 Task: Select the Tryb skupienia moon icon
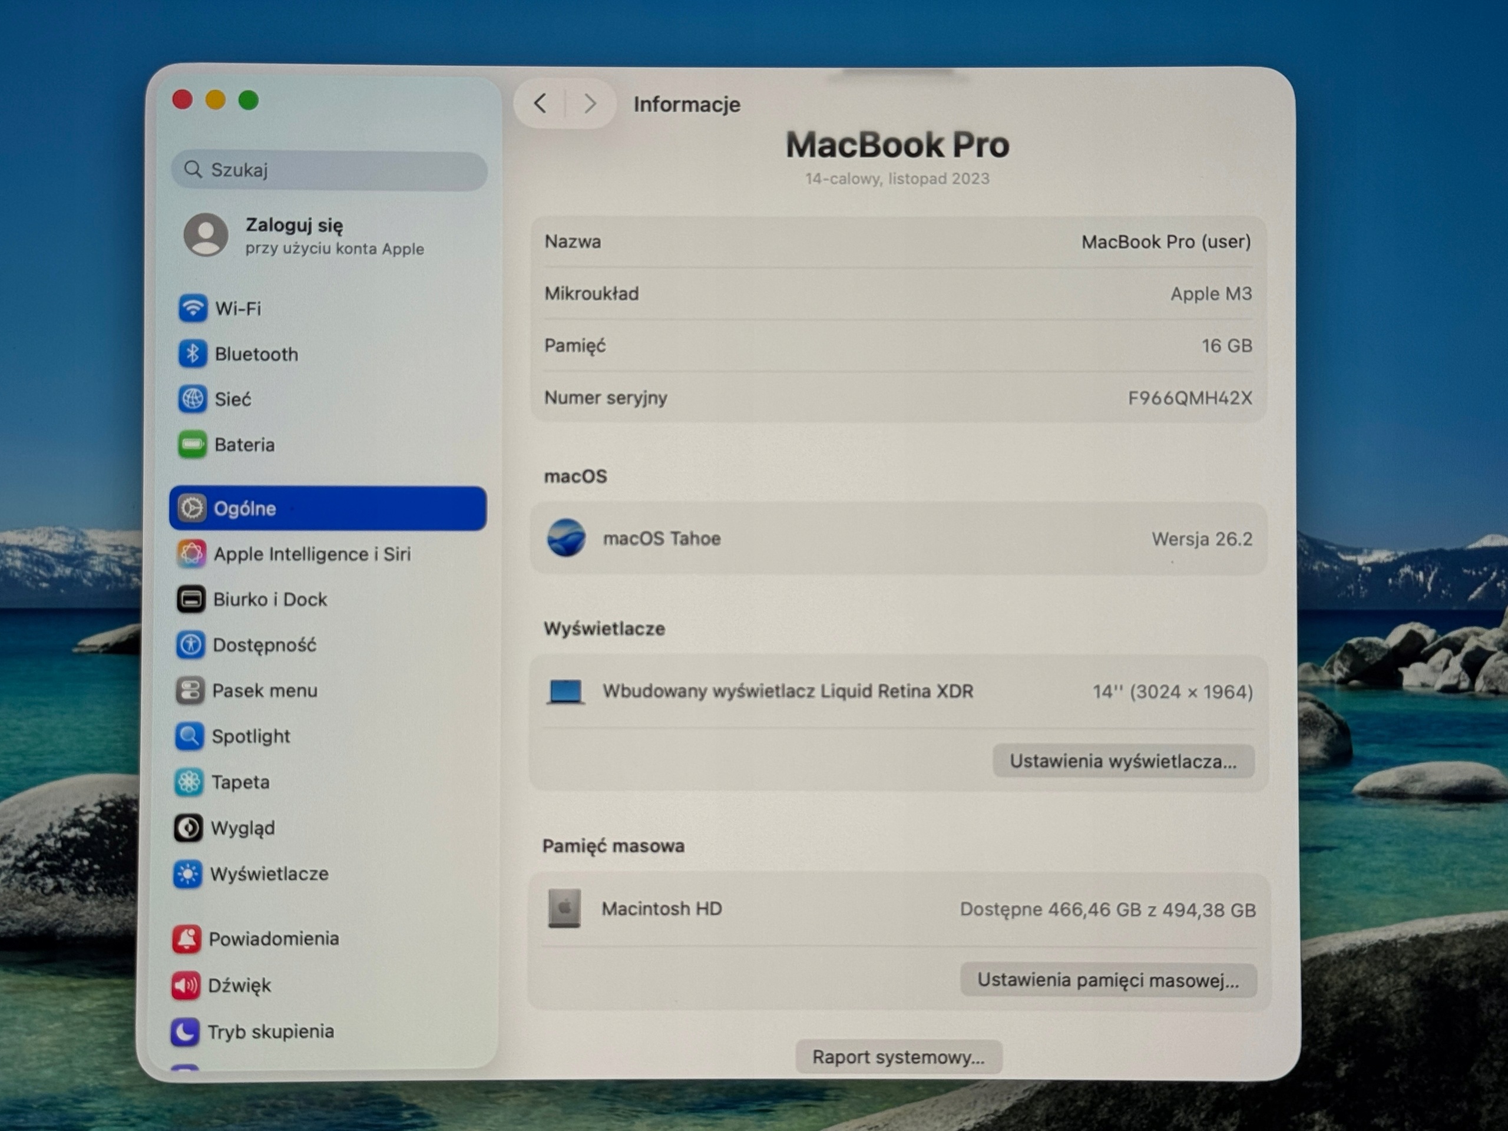185,1031
